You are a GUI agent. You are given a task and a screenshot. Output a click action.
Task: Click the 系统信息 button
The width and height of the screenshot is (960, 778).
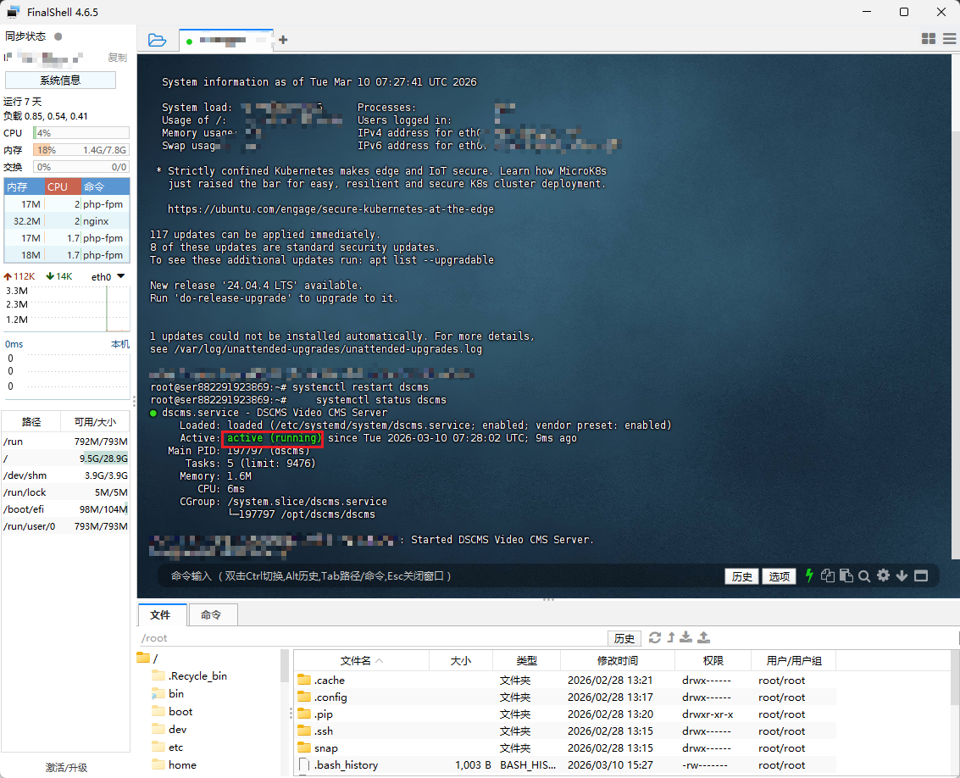(x=60, y=81)
